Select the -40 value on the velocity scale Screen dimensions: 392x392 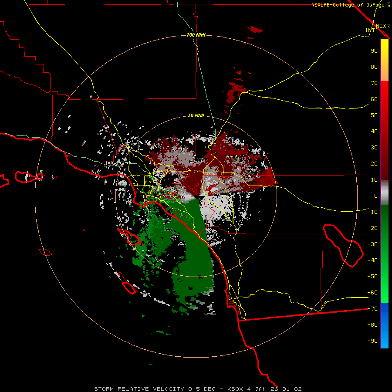point(372,260)
